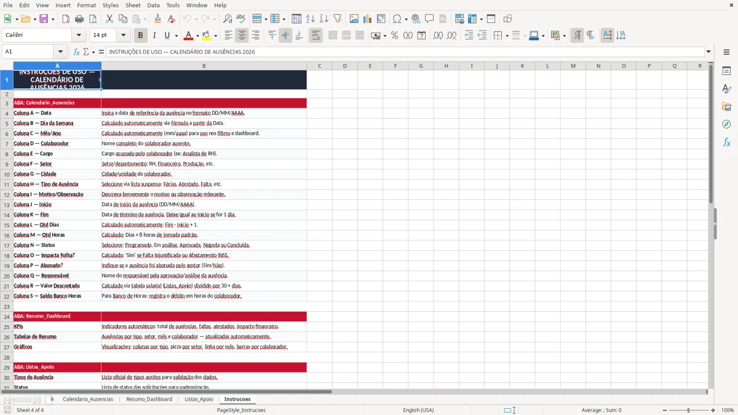Copy the selection to the clipboard
Viewport: 738px width, 415px height.
[x=123, y=19]
